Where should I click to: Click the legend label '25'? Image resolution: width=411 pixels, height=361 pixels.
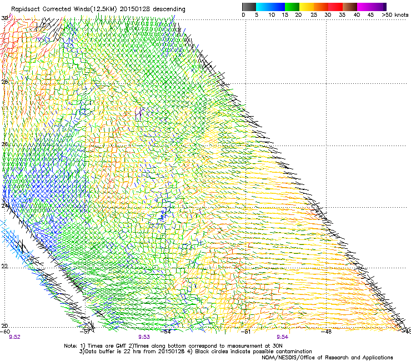tap(314, 15)
